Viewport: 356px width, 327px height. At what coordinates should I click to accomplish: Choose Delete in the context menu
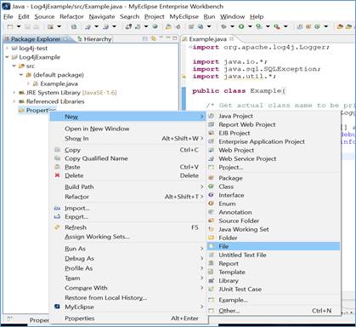[129, 175]
